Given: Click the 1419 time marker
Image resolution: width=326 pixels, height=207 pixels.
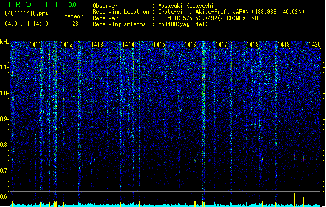Looking at the screenshot, I should (x=284, y=45).
